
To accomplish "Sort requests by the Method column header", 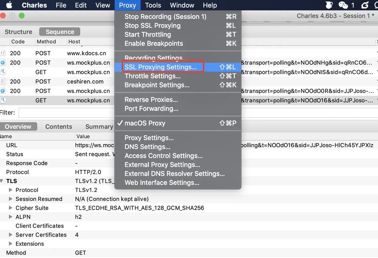I will (x=46, y=42).
